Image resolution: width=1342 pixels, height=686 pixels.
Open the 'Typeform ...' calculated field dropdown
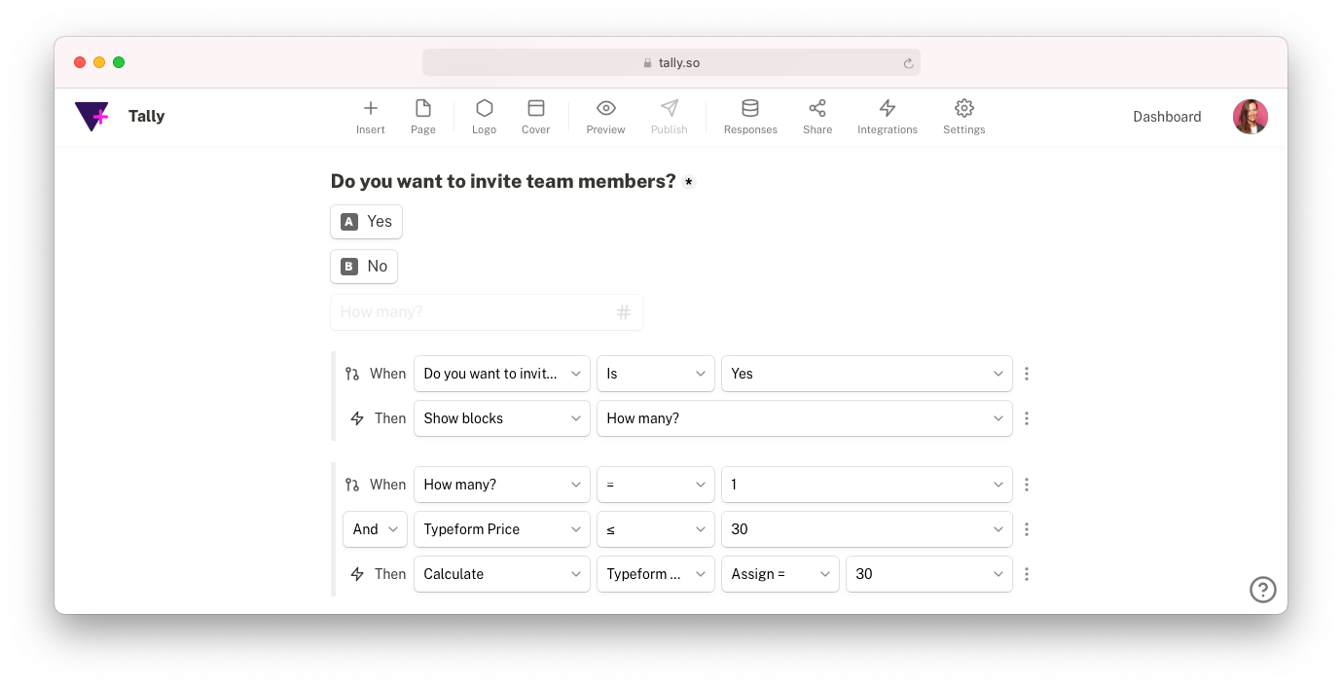click(x=656, y=574)
